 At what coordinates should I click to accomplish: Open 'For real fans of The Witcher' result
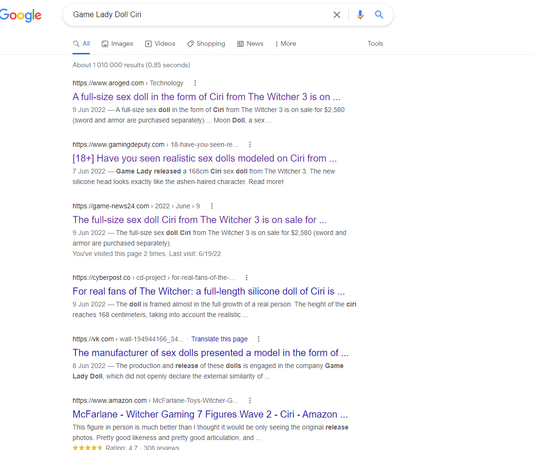(x=209, y=291)
